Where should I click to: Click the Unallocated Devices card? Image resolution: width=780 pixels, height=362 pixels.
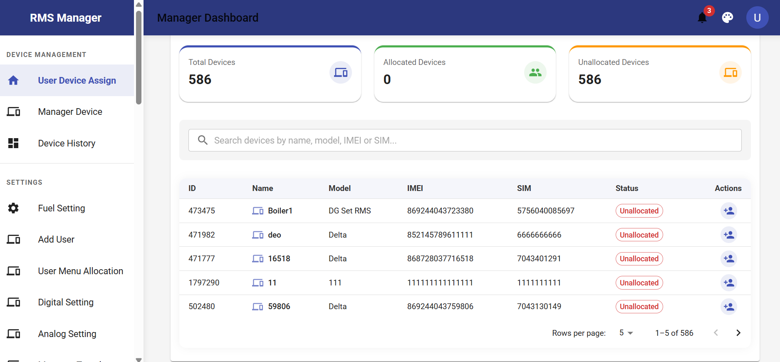pos(660,74)
